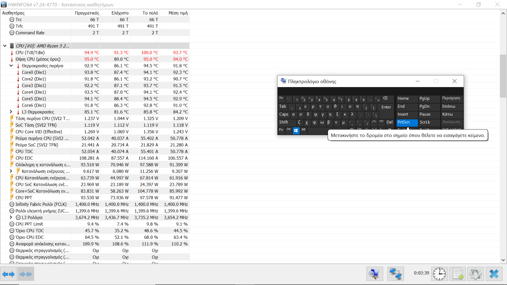Click the Del key on on-screen keyboard

point(389,122)
